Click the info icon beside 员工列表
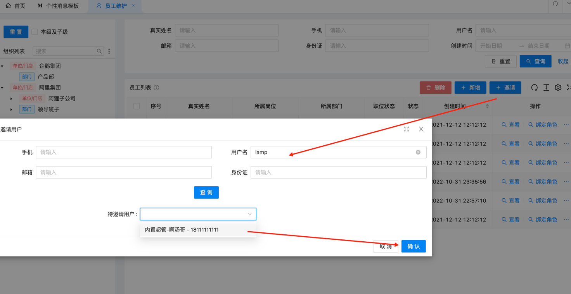The height and width of the screenshot is (294, 571). pyautogui.click(x=156, y=88)
